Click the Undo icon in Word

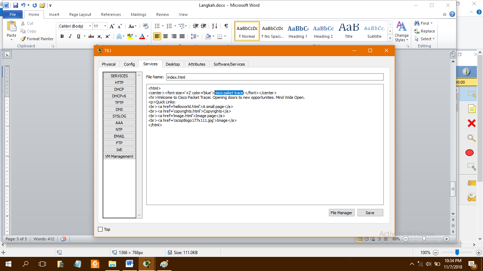(23, 5)
